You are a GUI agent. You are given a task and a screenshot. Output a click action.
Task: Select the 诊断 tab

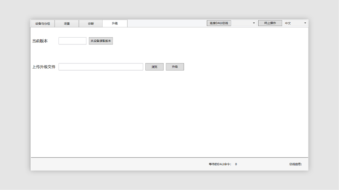91,24
